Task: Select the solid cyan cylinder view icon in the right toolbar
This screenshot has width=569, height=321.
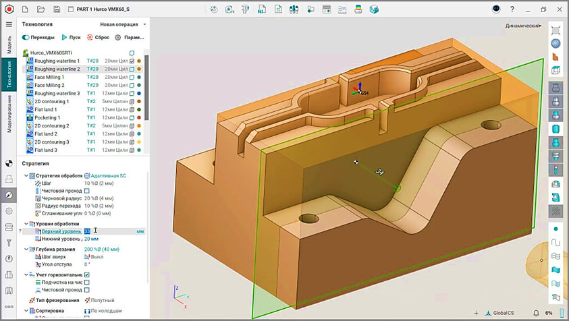Action: [556, 129]
